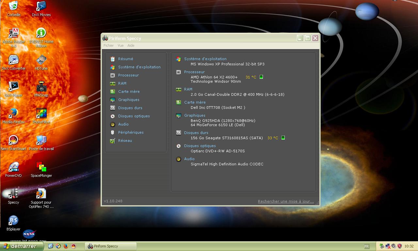Select the Processeur chip icon in sidebar
Viewport: 418px width, 251px height.
tap(113, 75)
